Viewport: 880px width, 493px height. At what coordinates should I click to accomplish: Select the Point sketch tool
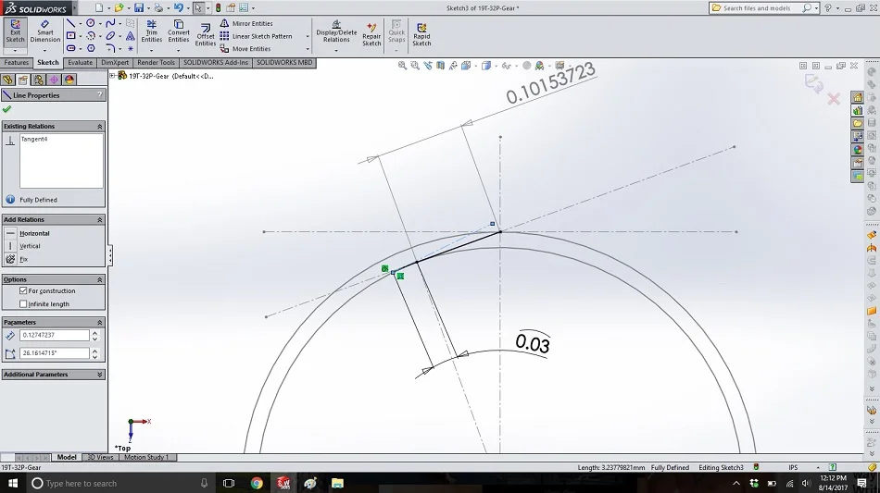(x=131, y=49)
